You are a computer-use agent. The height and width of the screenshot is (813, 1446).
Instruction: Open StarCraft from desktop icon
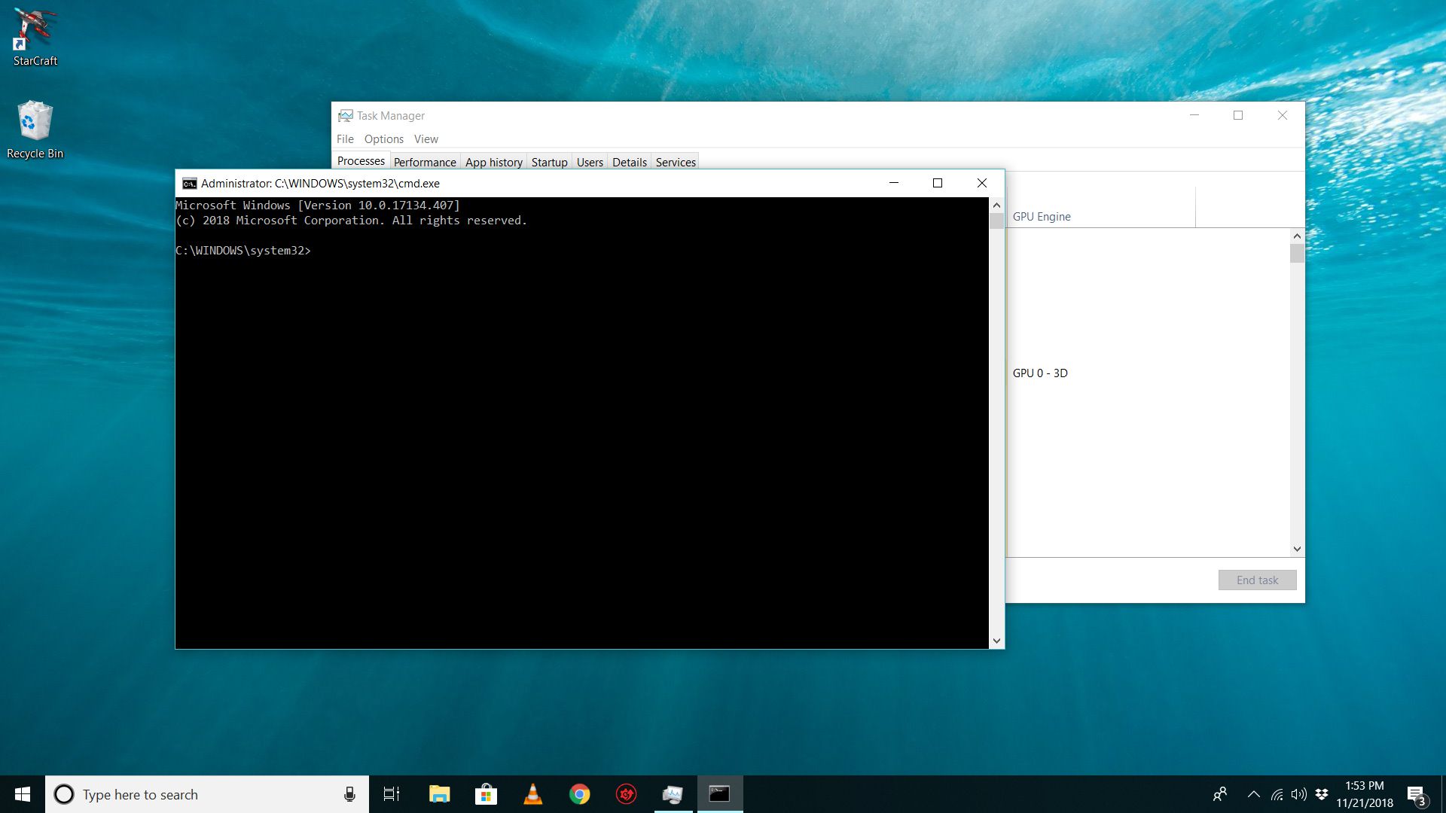[x=34, y=34]
